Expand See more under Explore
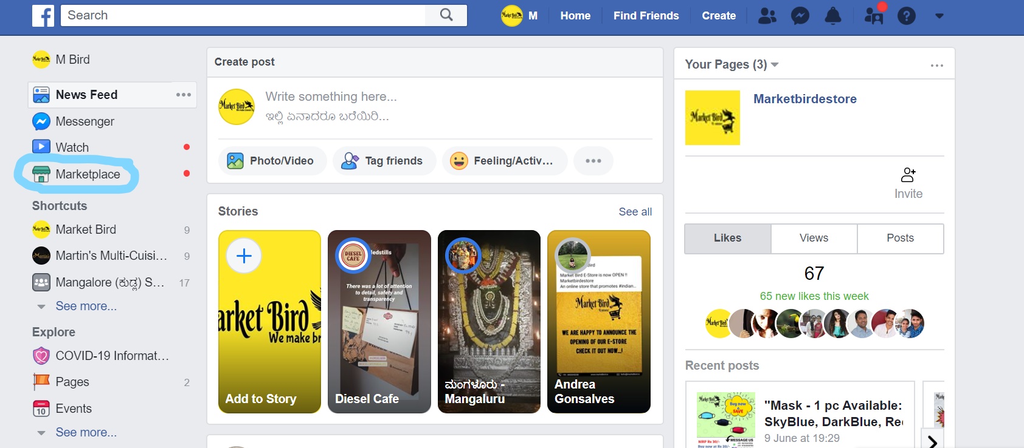Viewport: 1024px width, 448px height. pos(86,433)
